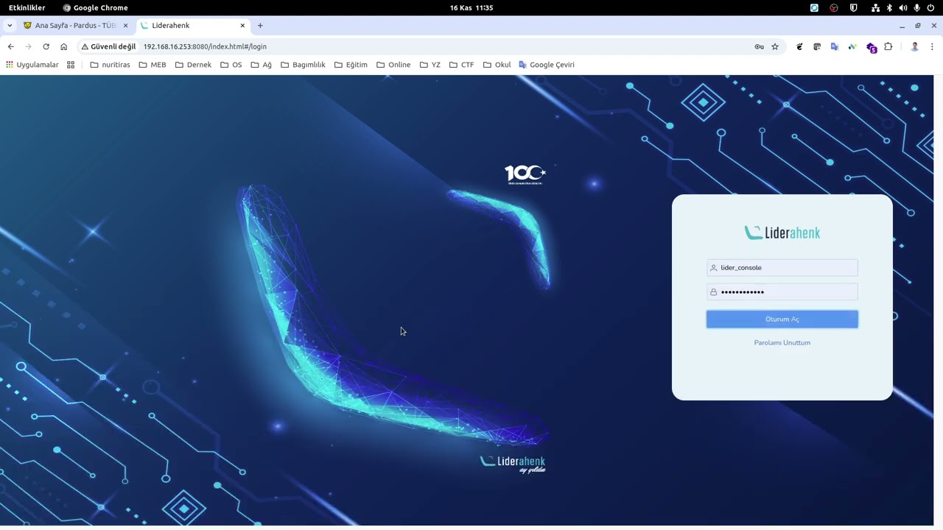Open the CTF bookmark folder
The height and width of the screenshot is (530, 943).
pos(461,65)
